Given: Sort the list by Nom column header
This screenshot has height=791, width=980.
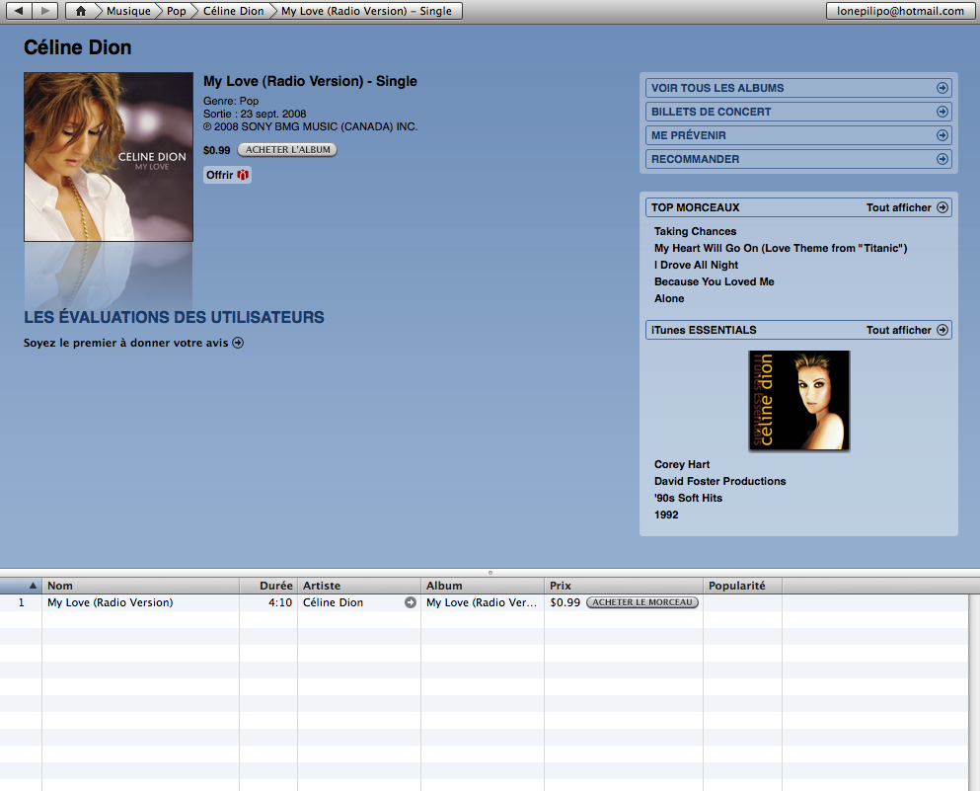Looking at the screenshot, I should coord(140,586).
